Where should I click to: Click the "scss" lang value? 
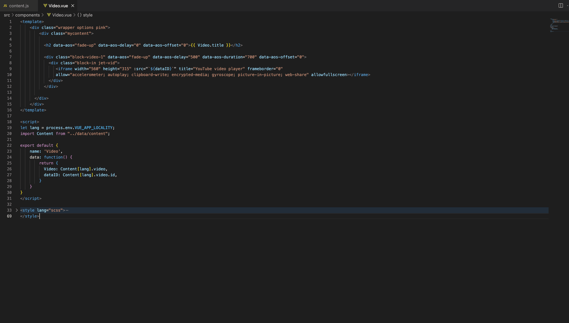56,210
